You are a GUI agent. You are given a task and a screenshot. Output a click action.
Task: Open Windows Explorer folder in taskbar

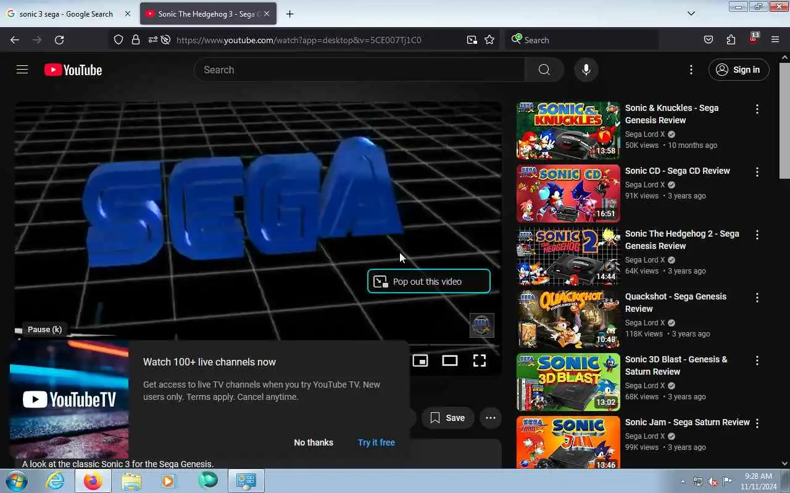131,481
